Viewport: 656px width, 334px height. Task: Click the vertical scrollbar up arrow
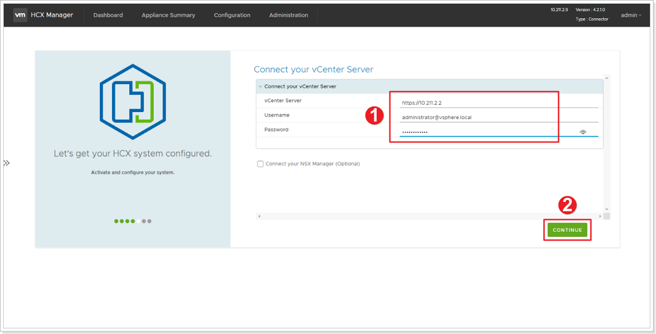(x=607, y=78)
